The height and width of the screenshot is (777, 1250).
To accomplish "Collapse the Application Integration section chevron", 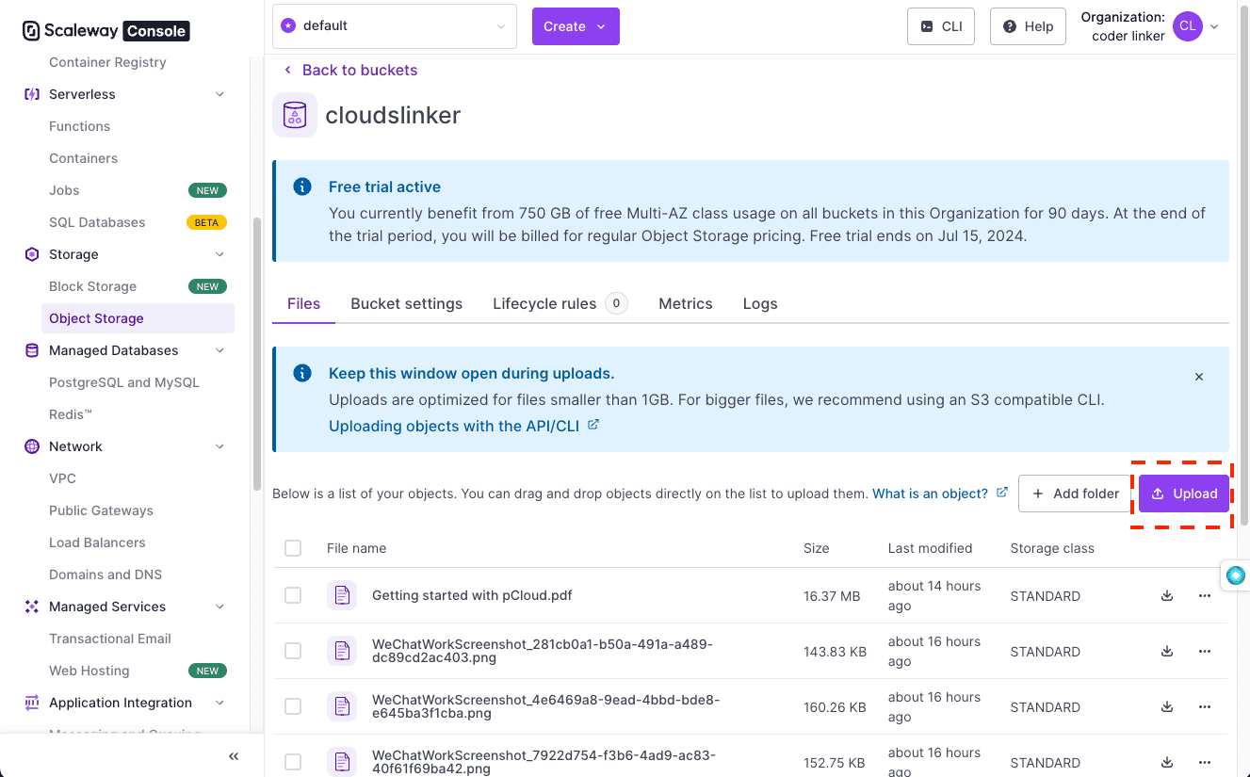I will [219, 703].
